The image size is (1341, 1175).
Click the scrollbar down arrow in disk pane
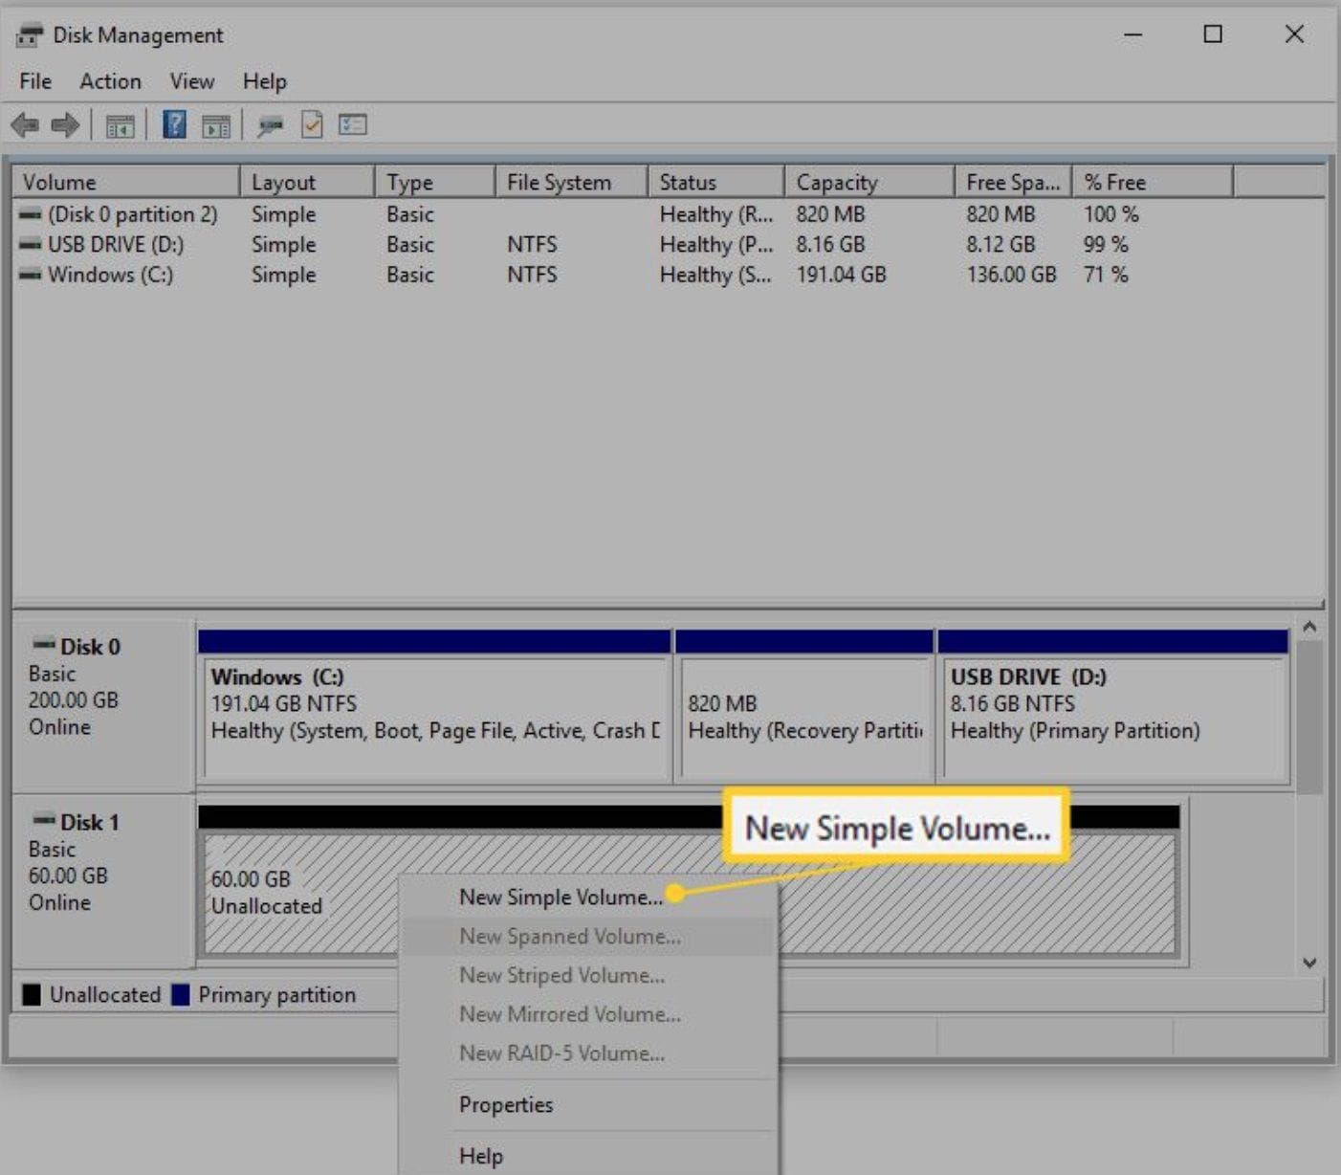(x=1310, y=963)
